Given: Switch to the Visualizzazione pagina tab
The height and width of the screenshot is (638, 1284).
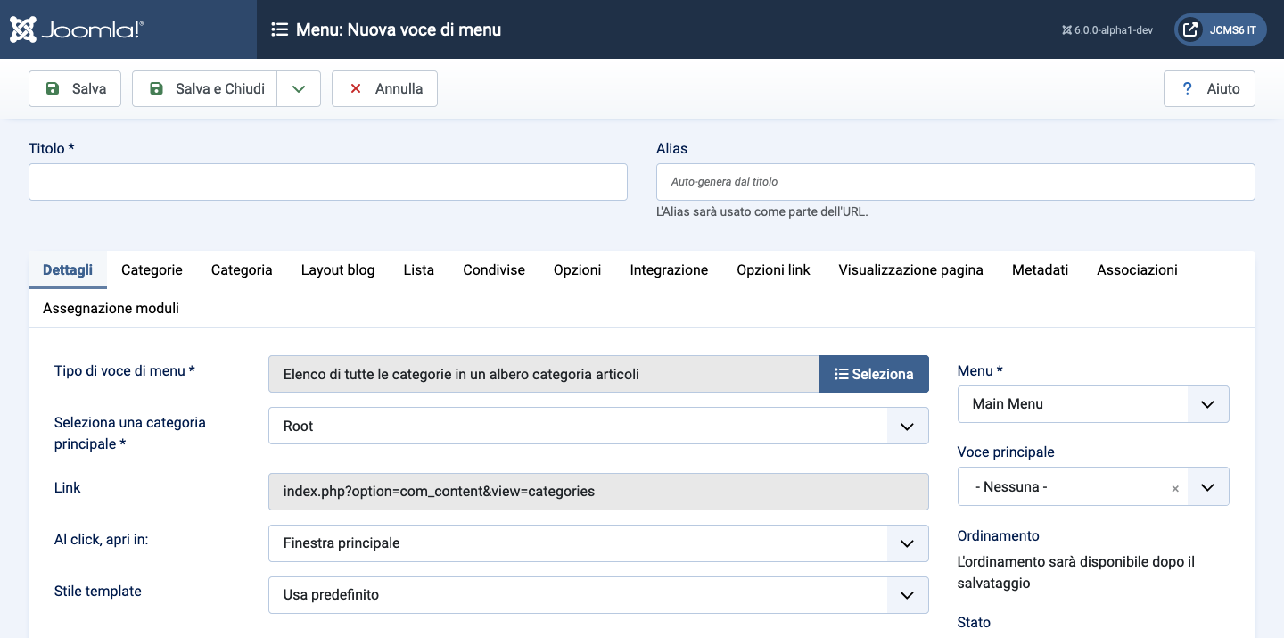Looking at the screenshot, I should click(910, 269).
